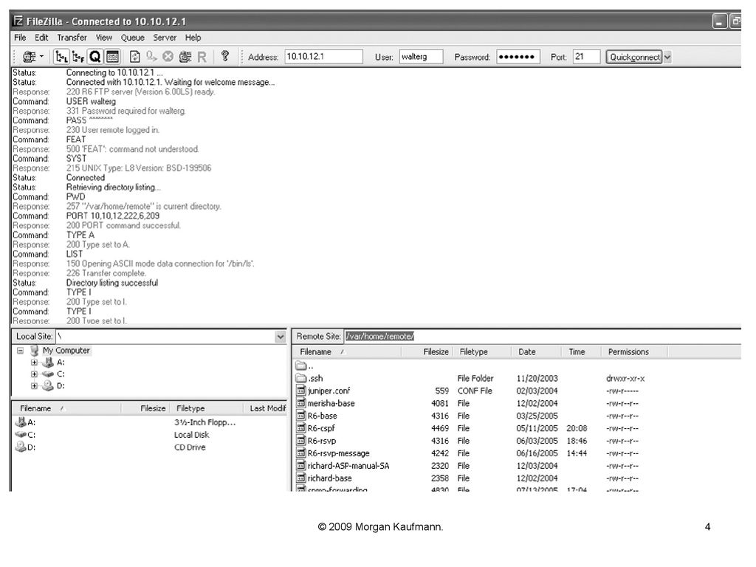
Task: Click the Quickconnect button
Action: click(x=634, y=57)
